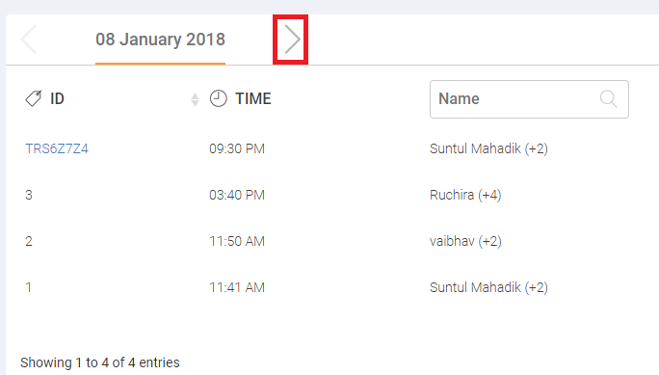Click the Ruchira (+4) name entry

tap(465, 195)
